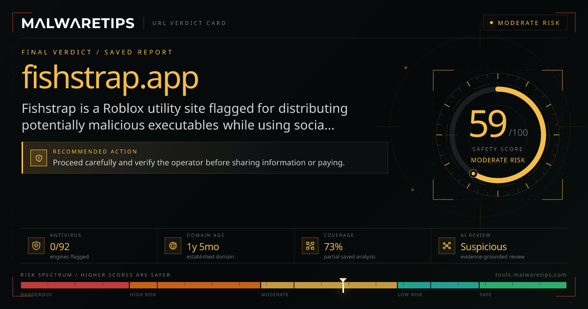Click the domain age globe icon
The width and height of the screenshot is (588, 309).
coord(173,246)
